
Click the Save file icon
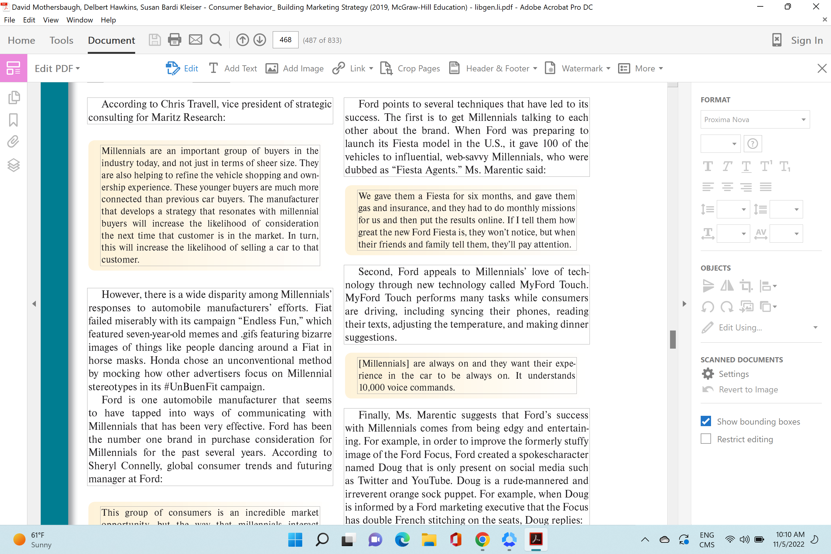154,40
